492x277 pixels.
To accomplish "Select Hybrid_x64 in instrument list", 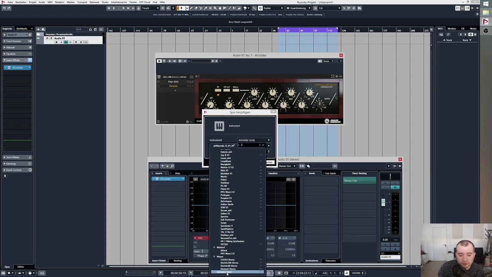I will [226, 152].
